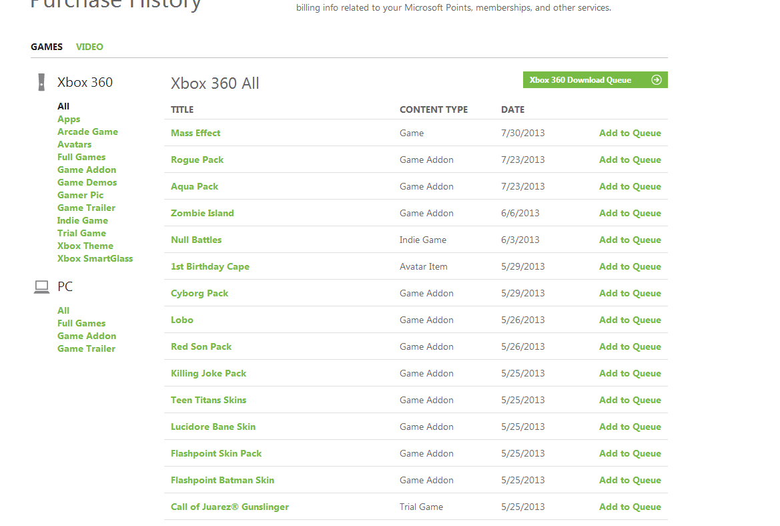Show PC Full Games

(81, 324)
